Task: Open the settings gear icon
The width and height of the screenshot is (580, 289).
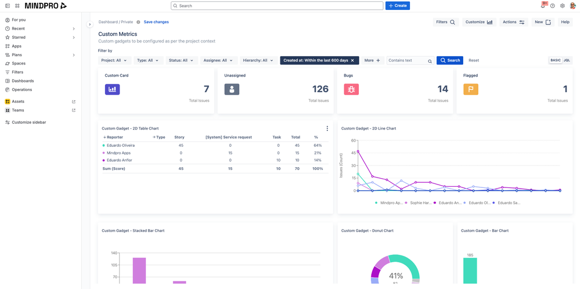Action: pyautogui.click(x=562, y=6)
